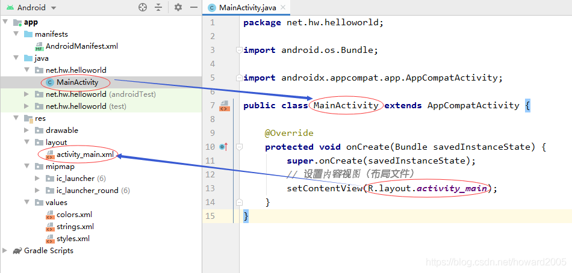Click the @Override annotation
This screenshot has width=572, height=273.
(x=289, y=133)
